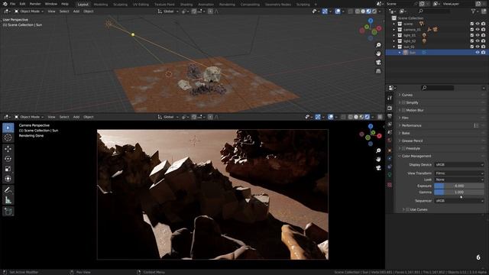Toggle exclude checkbox for light_01 collection
Viewport: 489px width, 275px height.
472,35
